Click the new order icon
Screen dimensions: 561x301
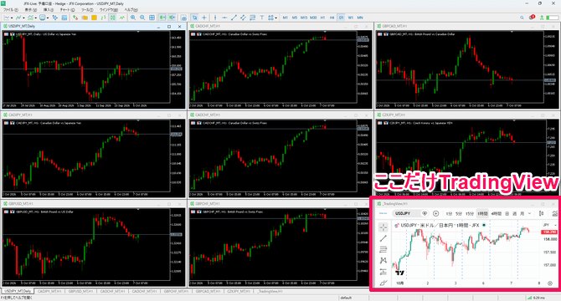coord(75,18)
